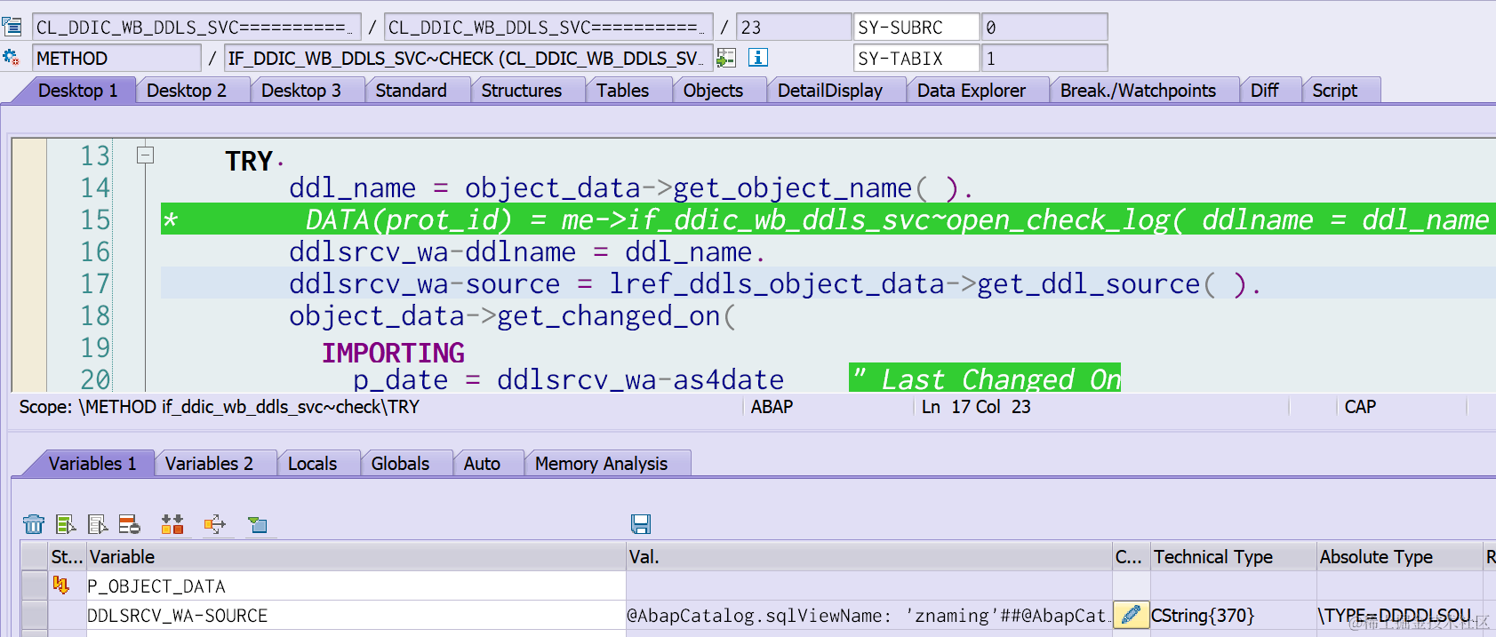Screen dimensions: 1496x637
Task: Click the second include name field CL_DDIC_WB_DDLS_SVC
Action: click(548, 27)
